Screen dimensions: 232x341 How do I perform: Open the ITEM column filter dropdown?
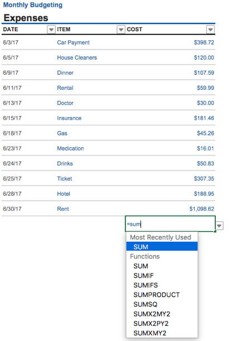coord(121,30)
